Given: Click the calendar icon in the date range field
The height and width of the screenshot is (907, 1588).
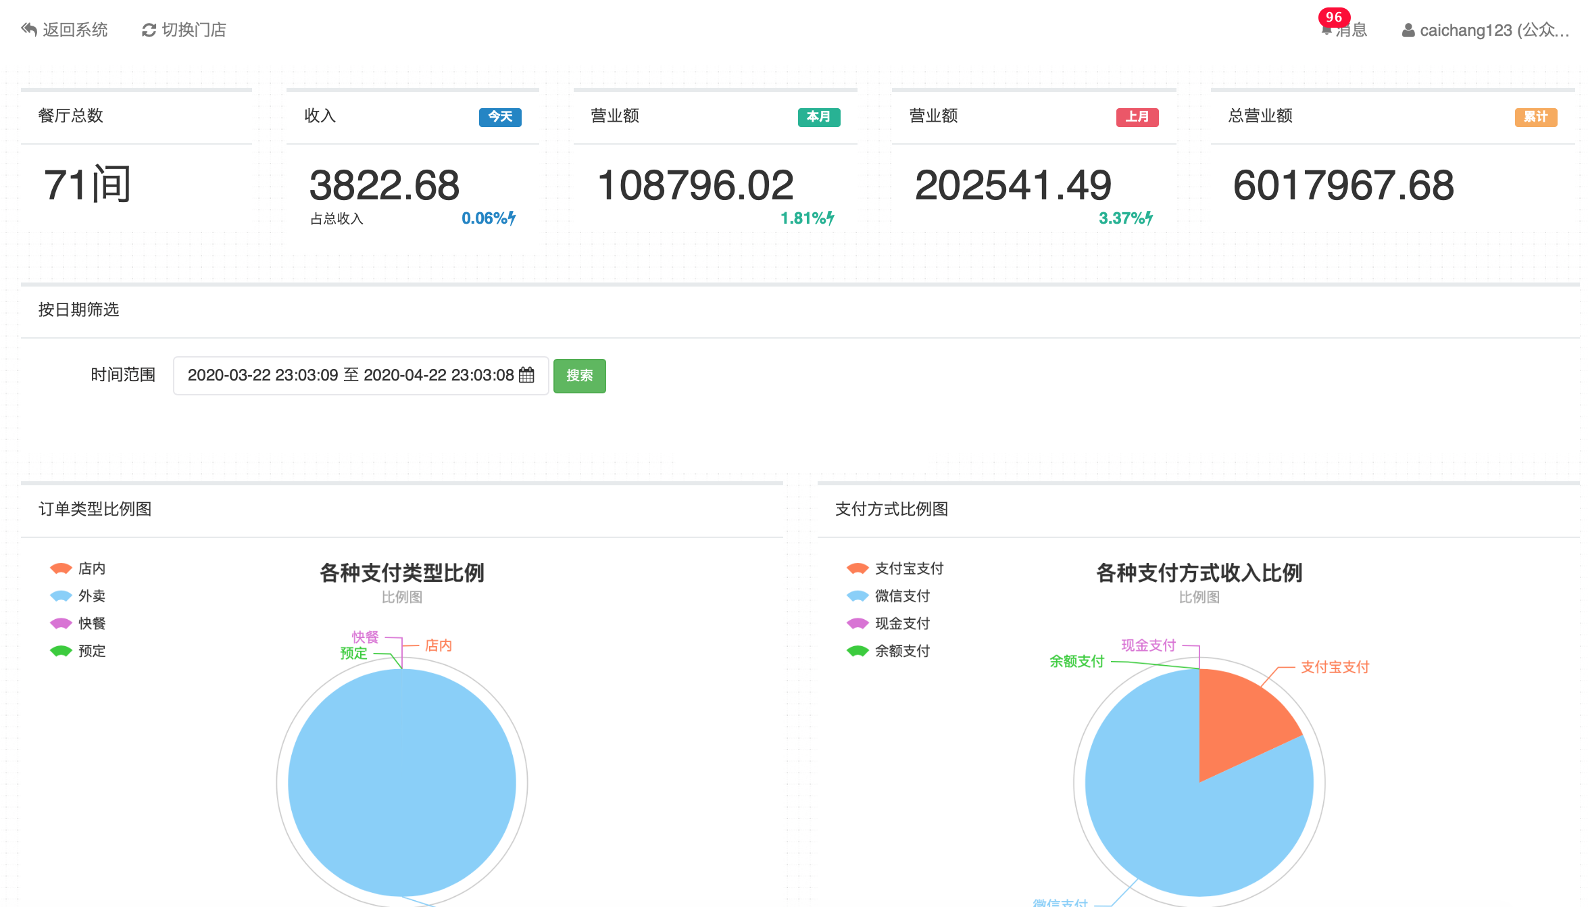Looking at the screenshot, I should coord(527,375).
